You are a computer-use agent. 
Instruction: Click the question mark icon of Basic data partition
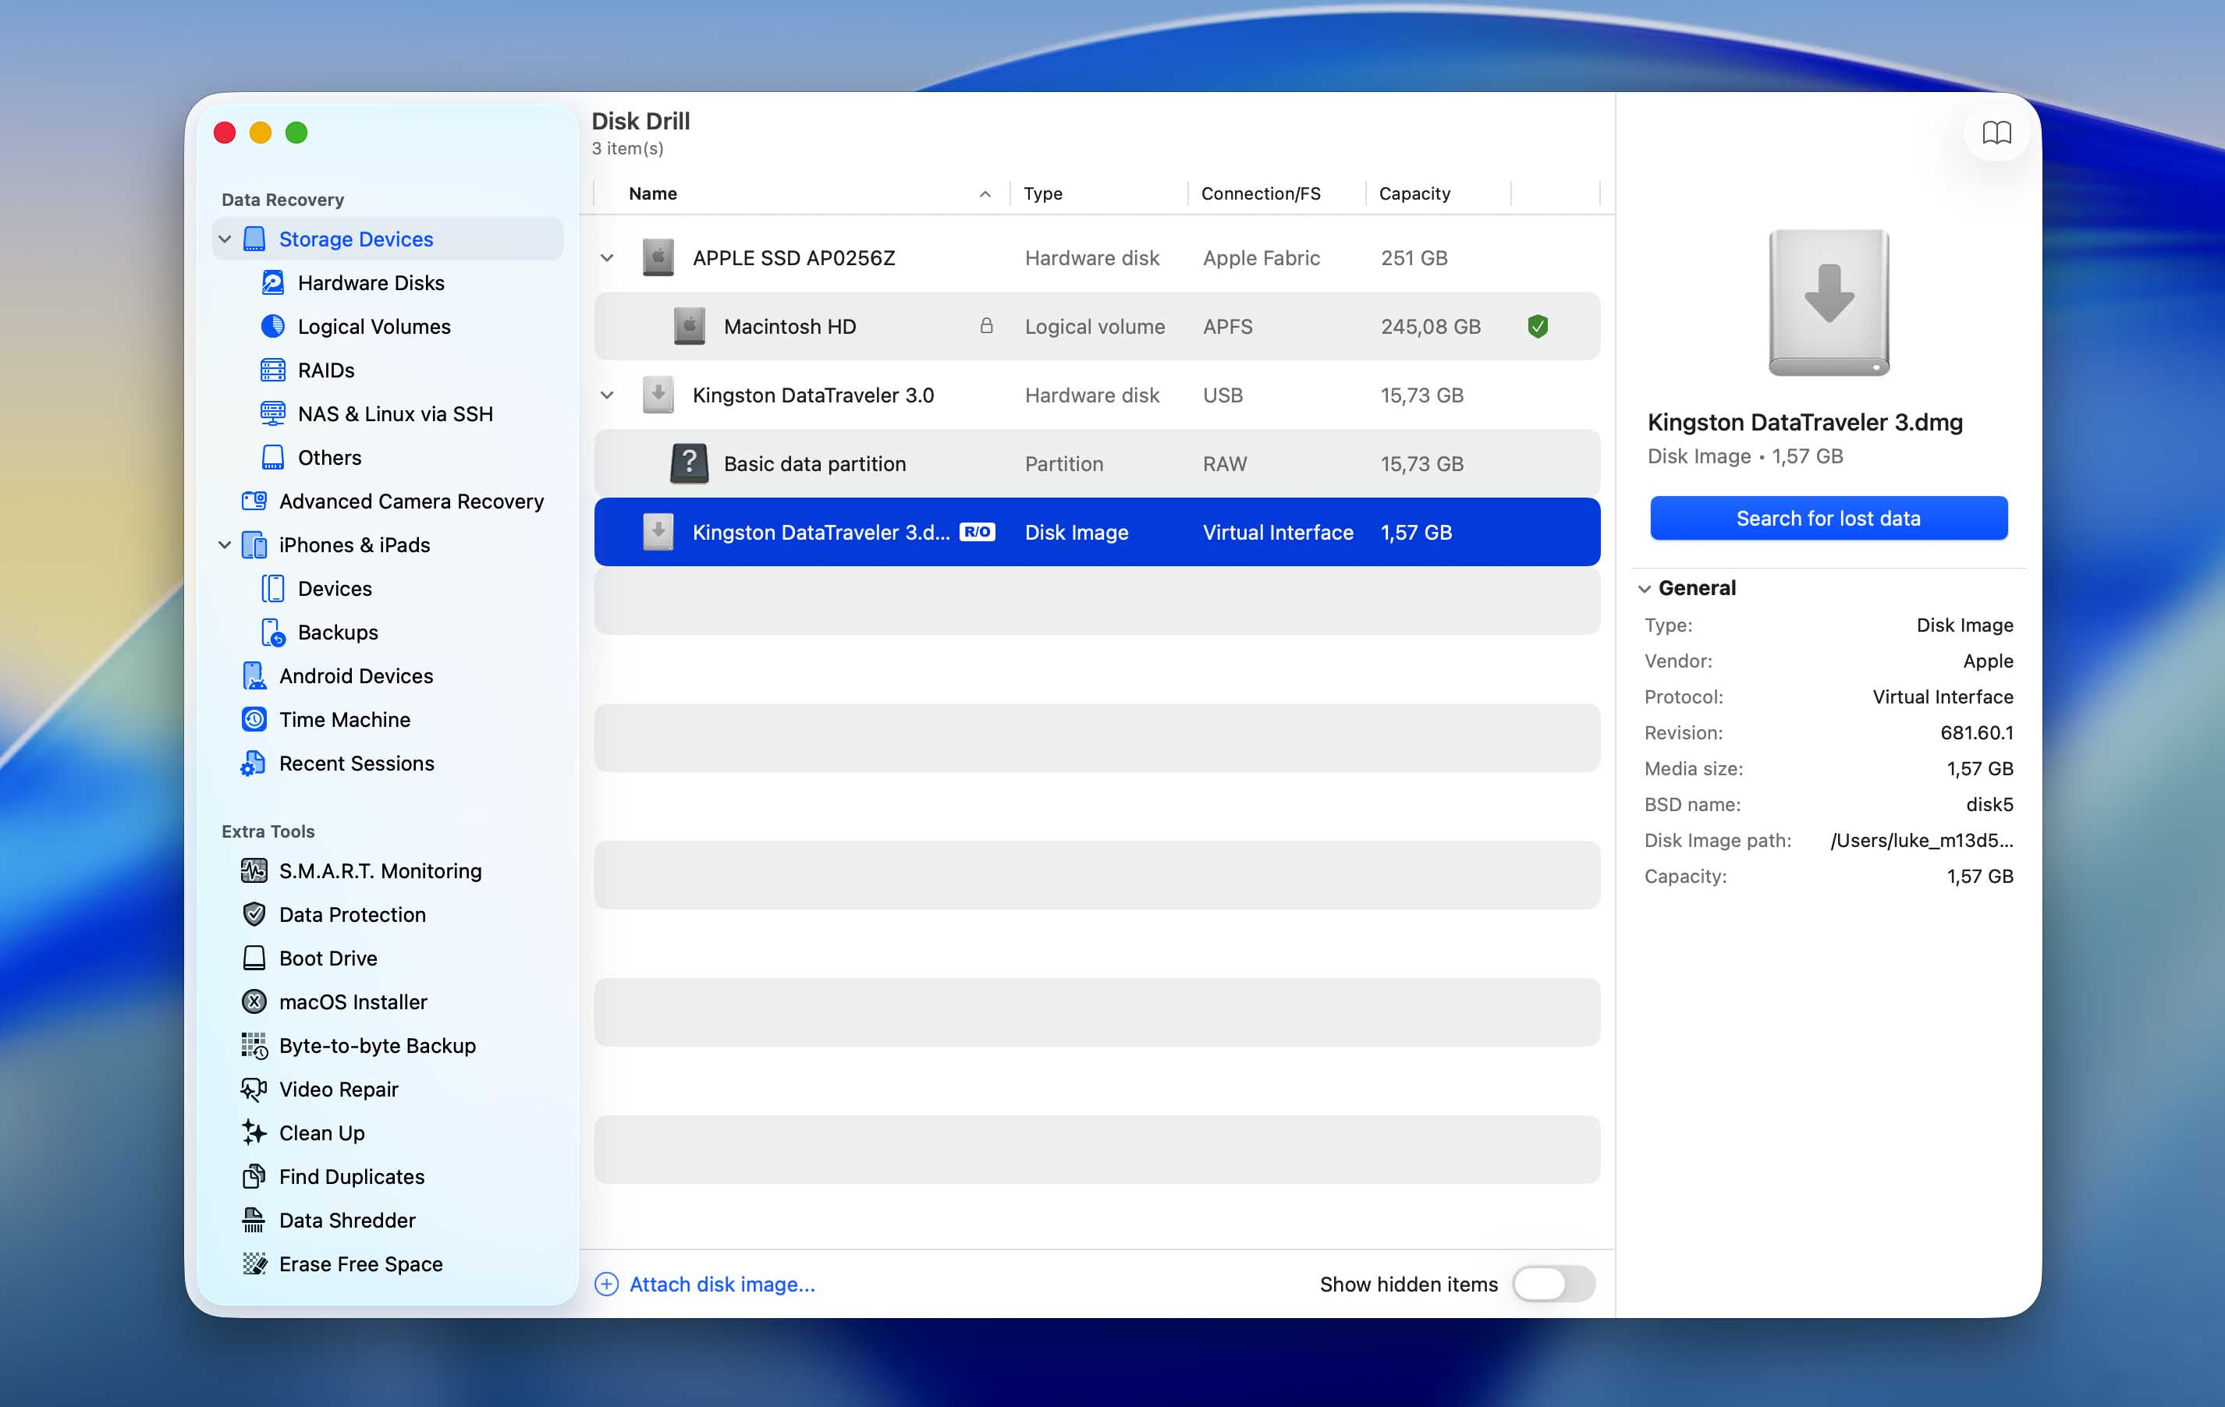click(688, 463)
